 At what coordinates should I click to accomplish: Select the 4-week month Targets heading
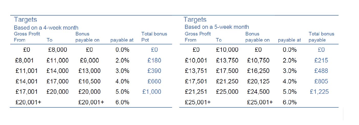point(25,20)
